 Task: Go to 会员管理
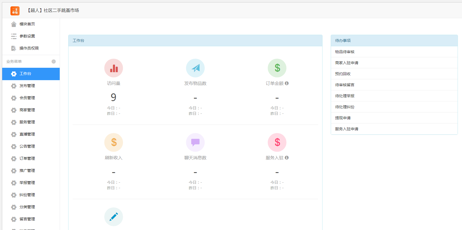pyautogui.click(x=31, y=98)
